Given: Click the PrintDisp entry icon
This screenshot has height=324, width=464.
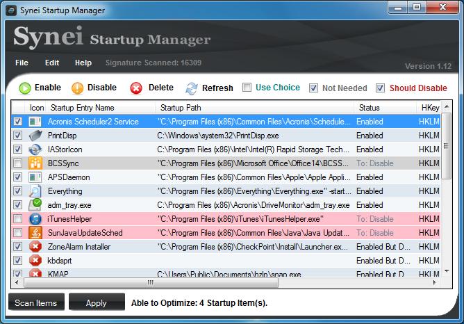Looking at the screenshot, I should (35, 136).
